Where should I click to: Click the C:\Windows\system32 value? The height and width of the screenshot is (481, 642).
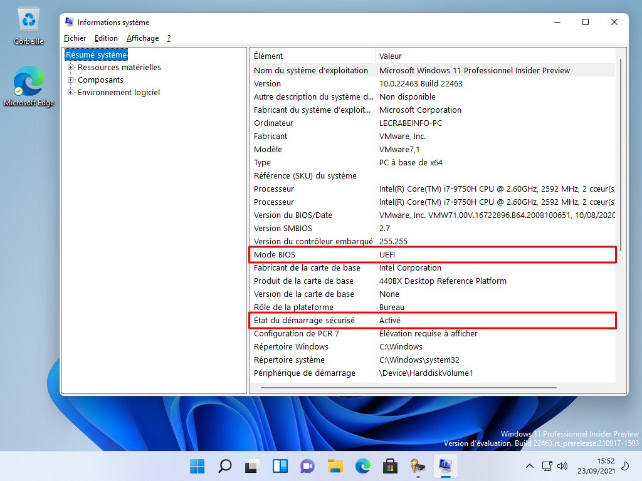pos(419,360)
